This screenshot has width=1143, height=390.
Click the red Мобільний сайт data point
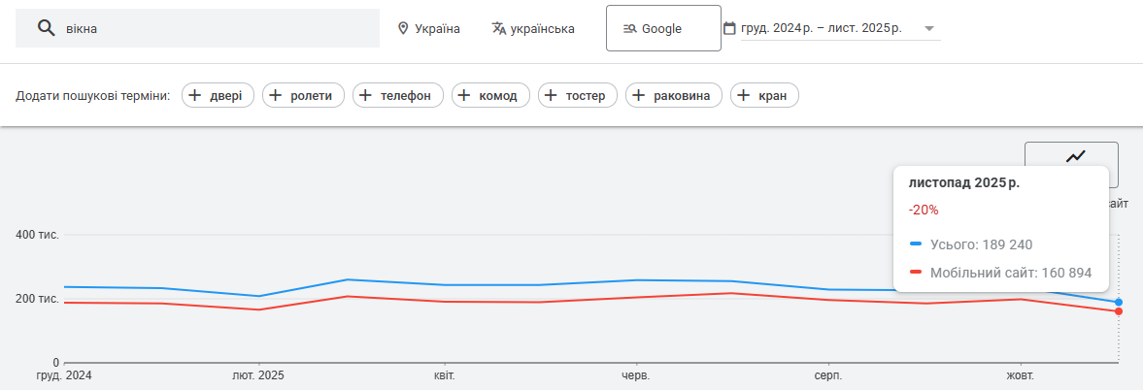pyautogui.click(x=1119, y=311)
